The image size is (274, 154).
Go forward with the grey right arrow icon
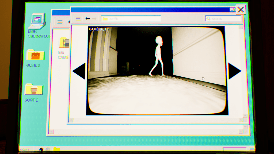pos(94,18)
